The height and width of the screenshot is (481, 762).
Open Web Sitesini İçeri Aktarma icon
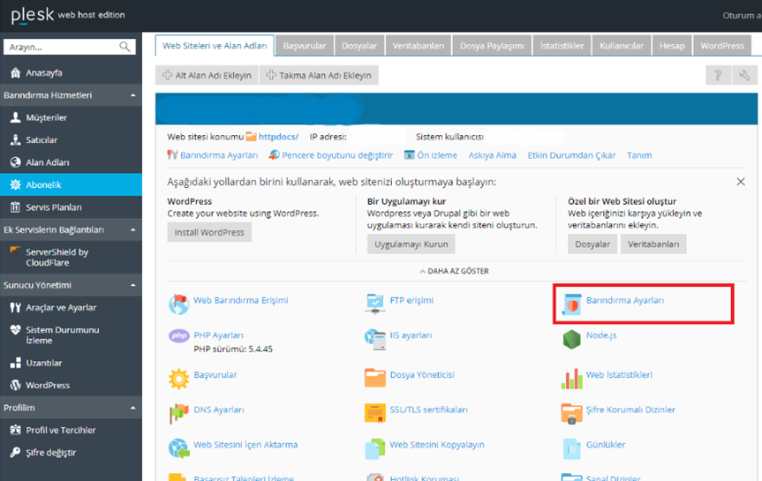[x=179, y=448]
